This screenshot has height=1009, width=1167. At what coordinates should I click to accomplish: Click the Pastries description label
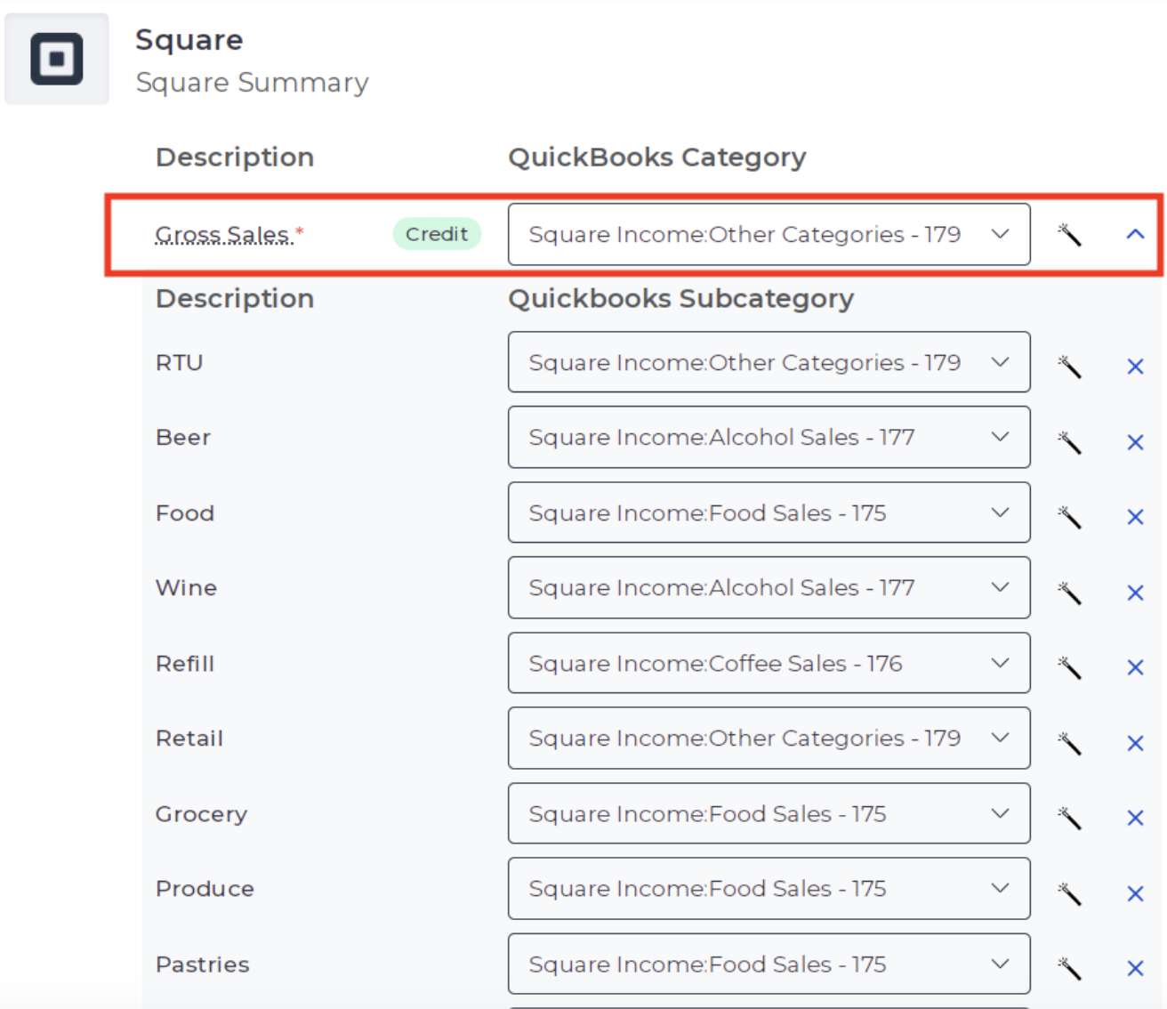point(203,964)
